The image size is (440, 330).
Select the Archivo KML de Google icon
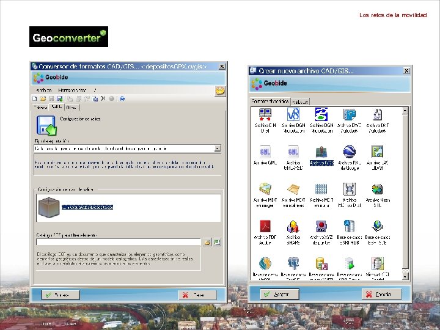350,152
